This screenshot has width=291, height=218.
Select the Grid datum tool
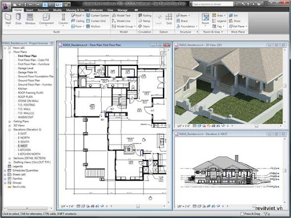[169, 19]
